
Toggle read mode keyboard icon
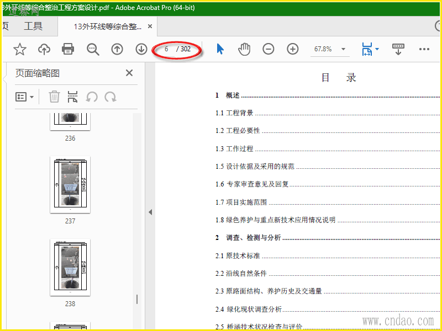(x=398, y=49)
